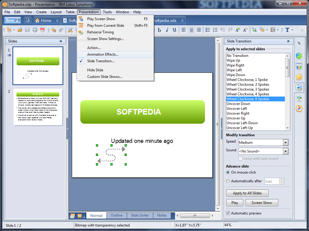309x231 pixels.
Task: Toggle italic formatting
Action: click(167, 30)
